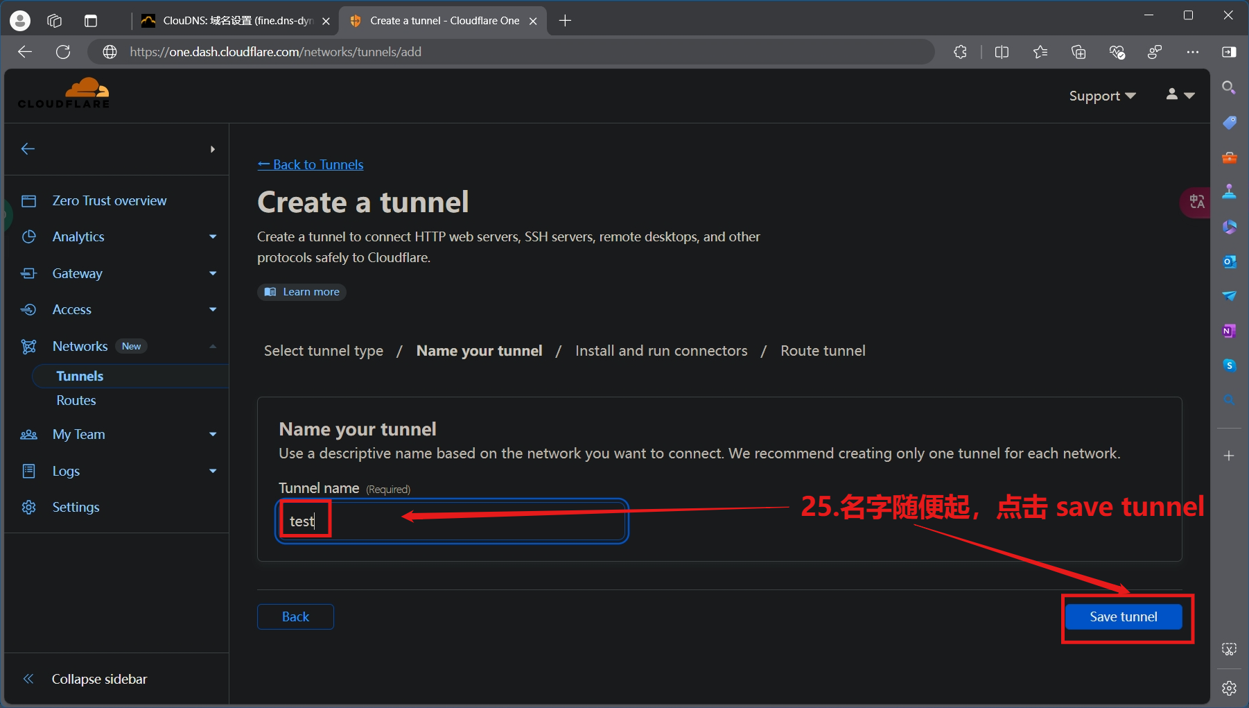Expand the Analytics menu arrow
The width and height of the screenshot is (1249, 708).
tap(213, 237)
